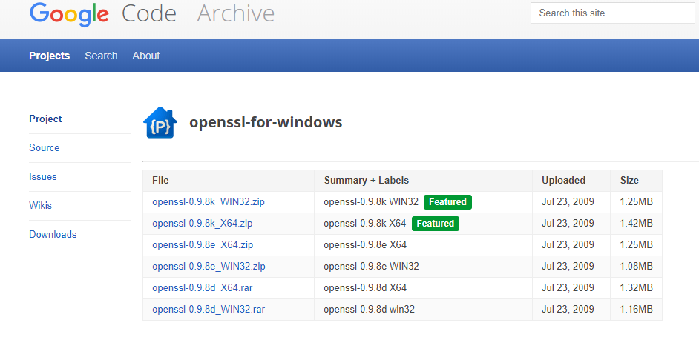Screen dimensions: 699x337
Task: Click the Google Code Archive logo
Action: (152, 13)
